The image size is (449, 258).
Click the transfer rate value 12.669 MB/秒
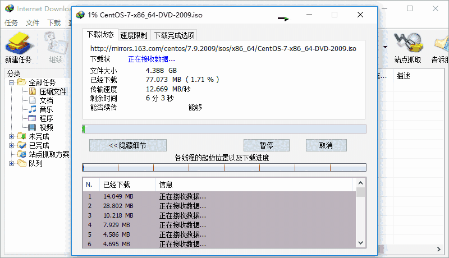tap(168, 89)
